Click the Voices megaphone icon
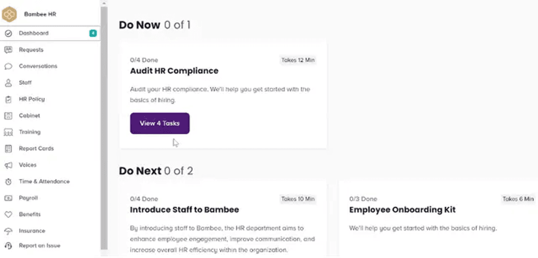538x258 pixels. [8, 165]
